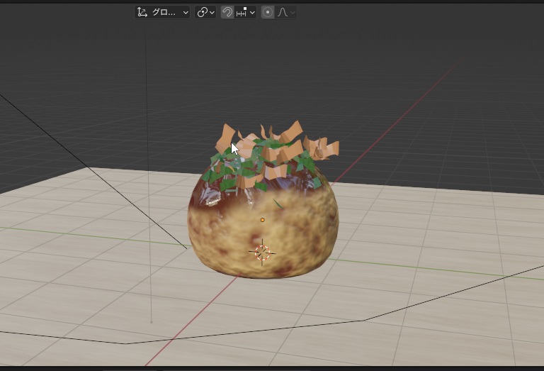This screenshot has height=371, width=544.
Task: Click the pivot point icon
Action: pyautogui.click(x=203, y=12)
